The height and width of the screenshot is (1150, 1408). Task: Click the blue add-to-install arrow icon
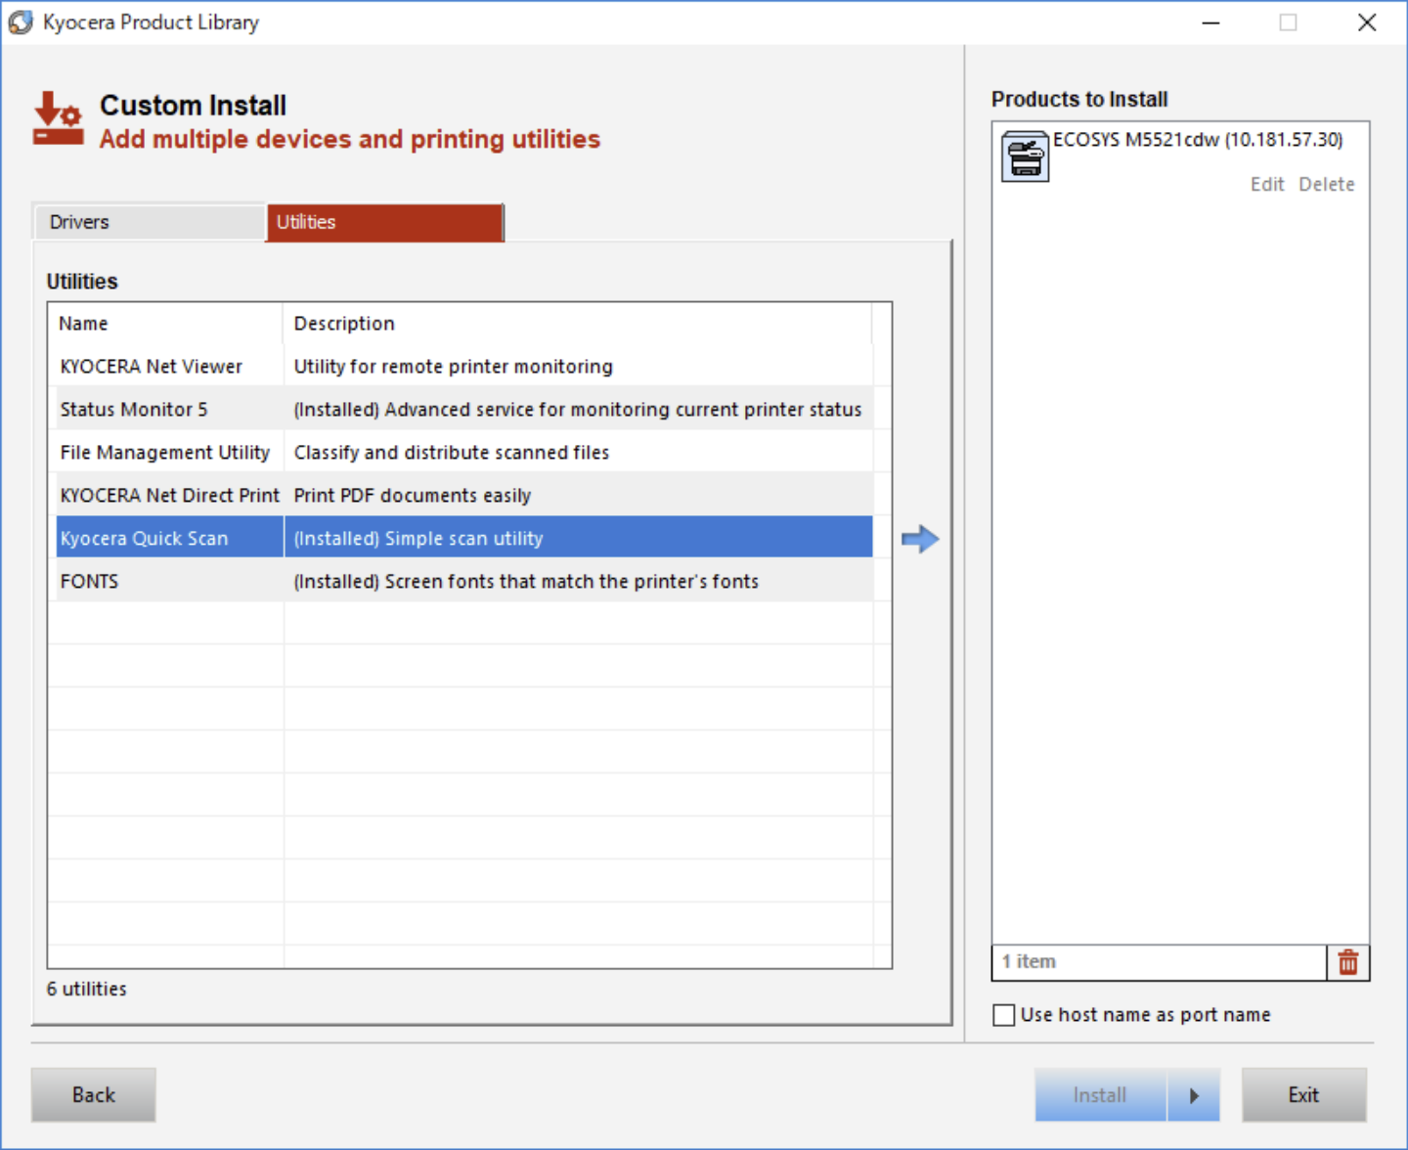[x=919, y=539]
